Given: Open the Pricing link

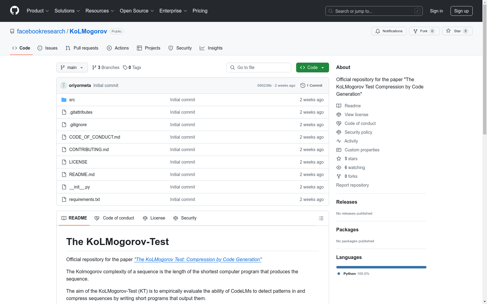Looking at the screenshot, I should pos(200,11).
